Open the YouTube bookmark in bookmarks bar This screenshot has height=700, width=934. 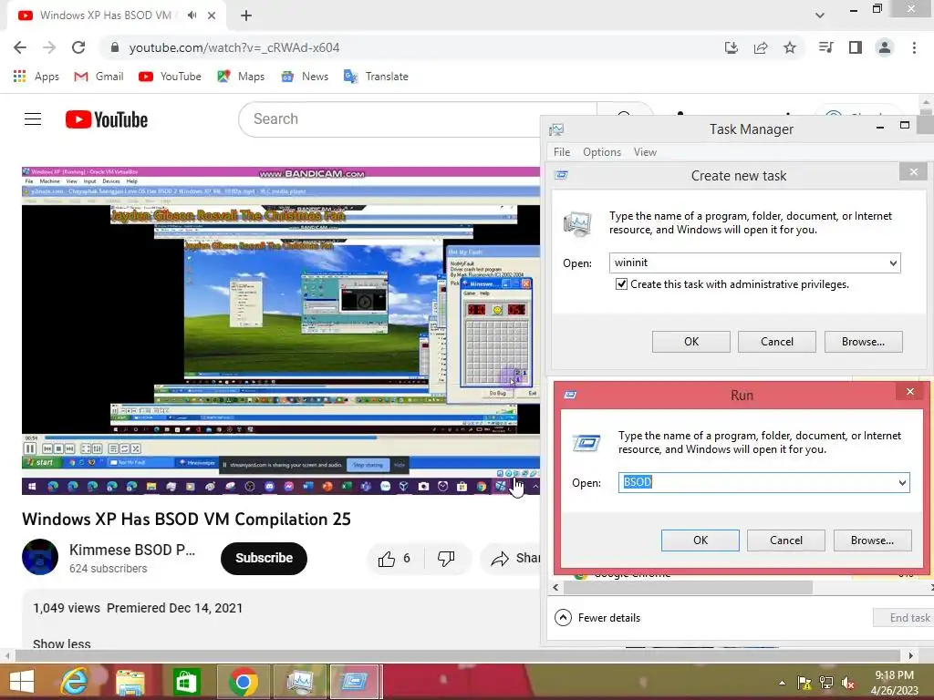click(170, 77)
